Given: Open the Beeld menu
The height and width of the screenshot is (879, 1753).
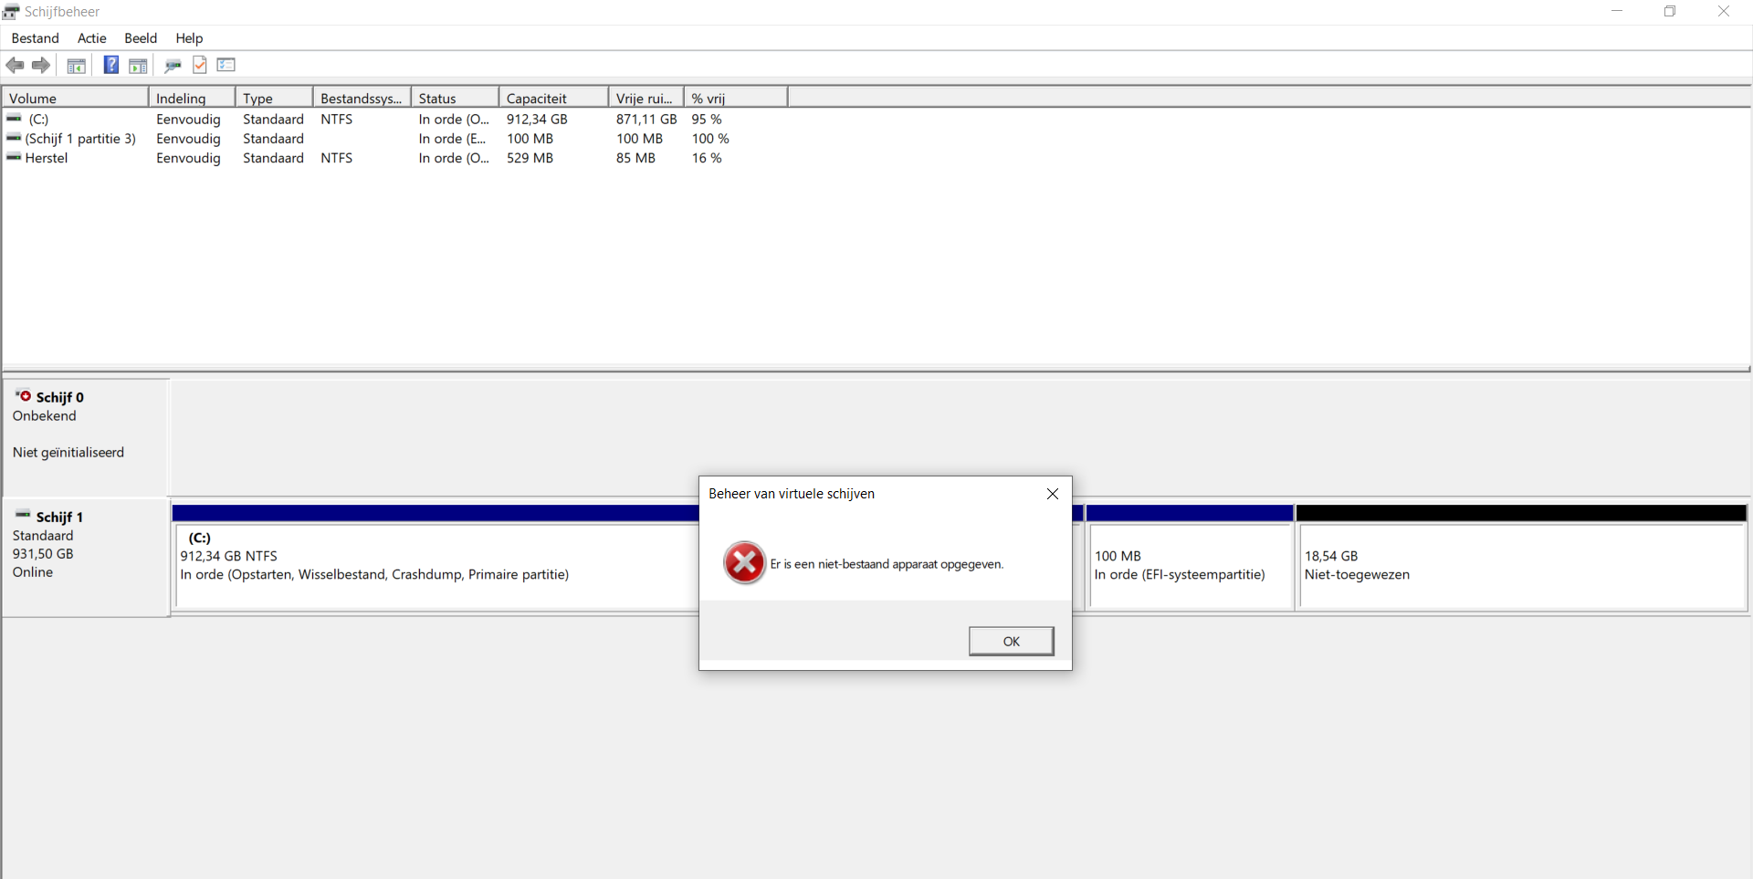Looking at the screenshot, I should pyautogui.click(x=141, y=38).
